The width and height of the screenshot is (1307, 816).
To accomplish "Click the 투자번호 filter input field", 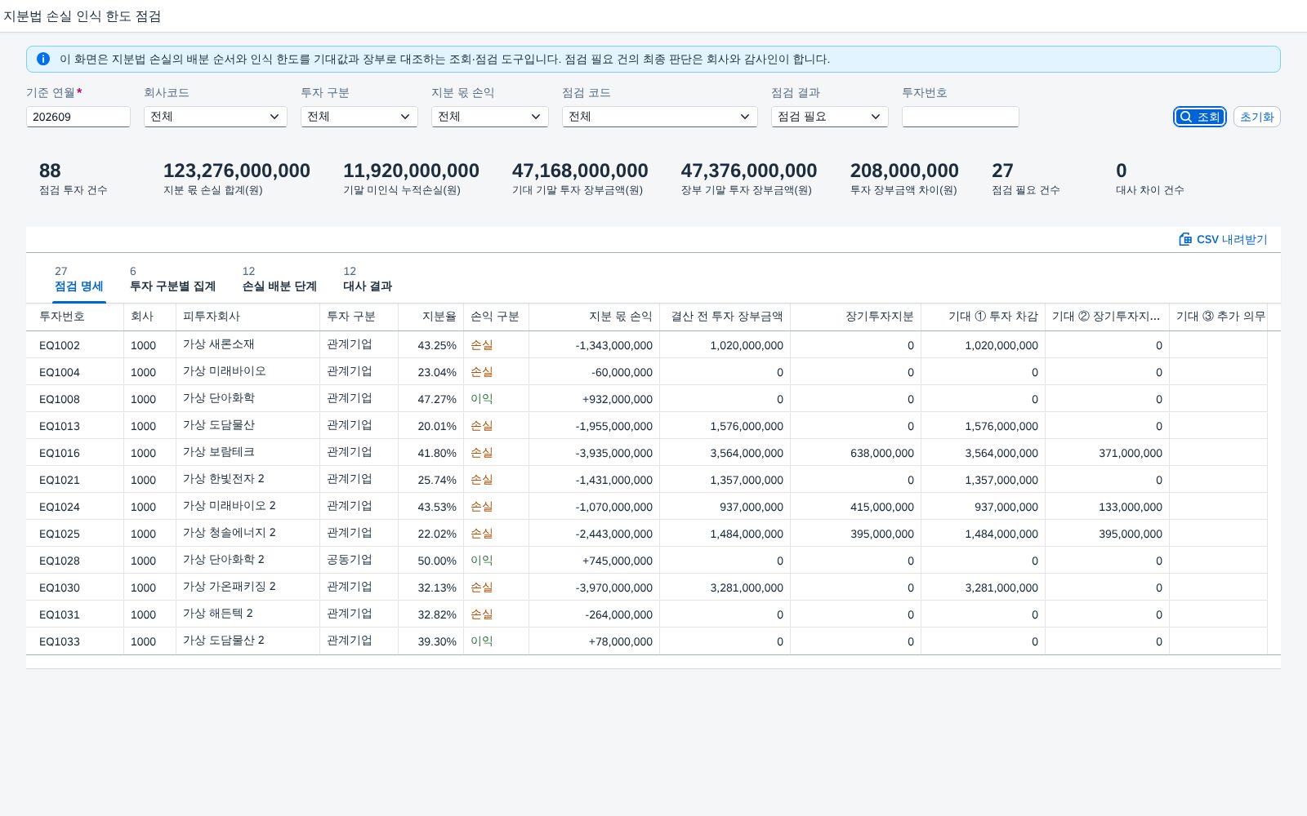I will pos(961,117).
